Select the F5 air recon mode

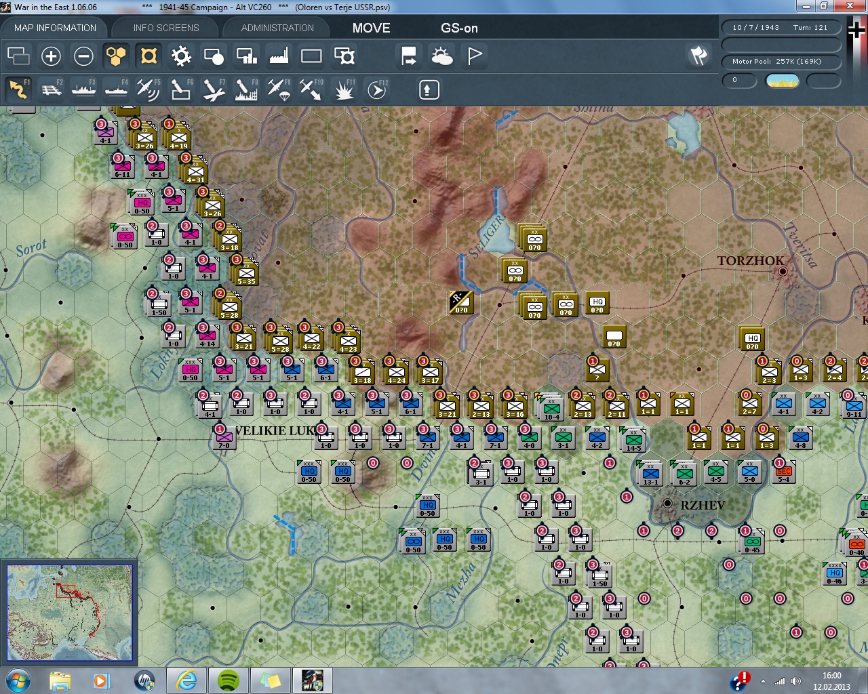point(149,89)
